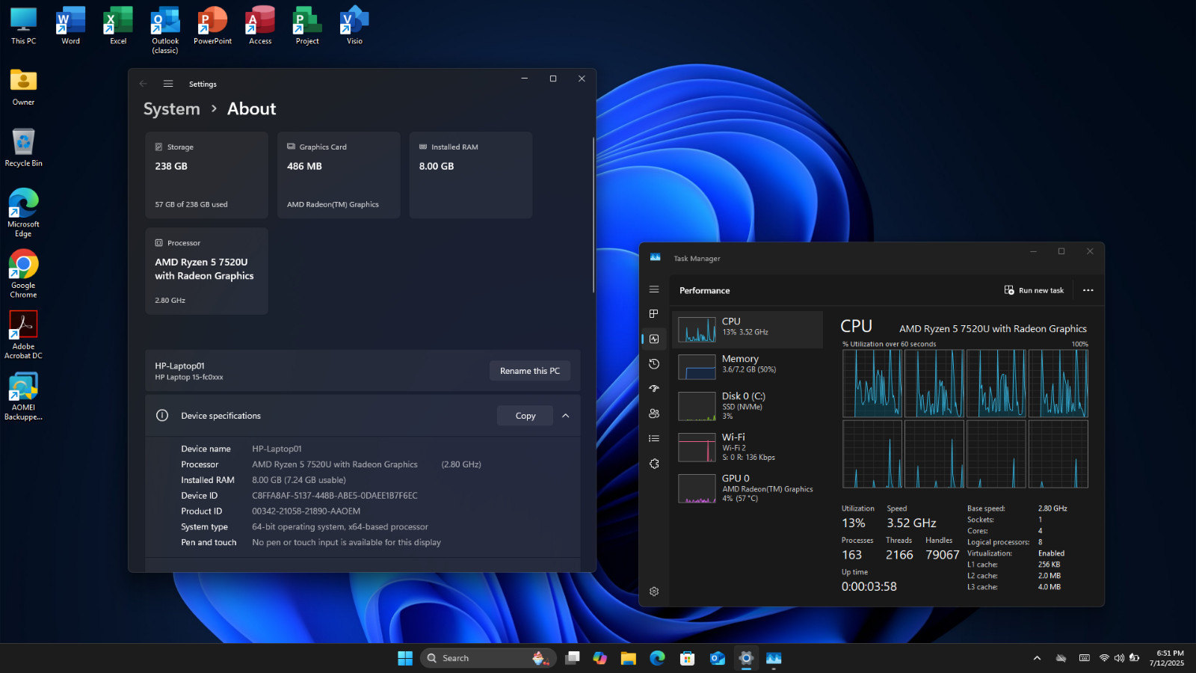Select Disk 0 (C:) performance entry
The height and width of the screenshot is (673, 1196).
[747, 406]
